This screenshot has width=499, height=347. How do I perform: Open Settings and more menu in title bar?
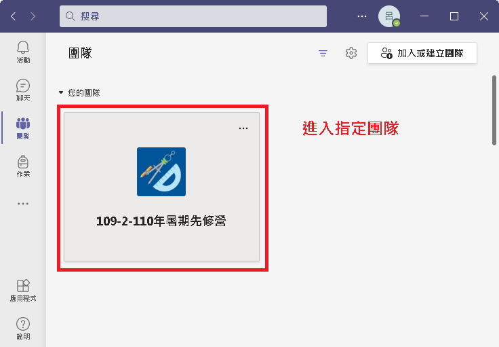click(362, 16)
